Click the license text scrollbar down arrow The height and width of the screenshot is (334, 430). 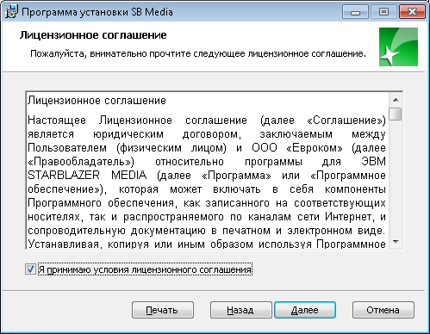[396, 242]
